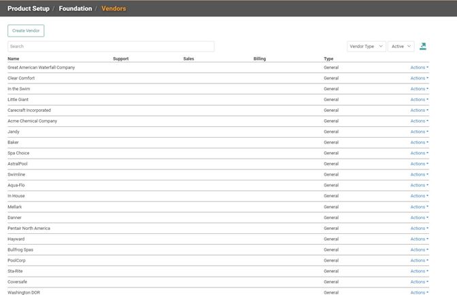Click the vendor Search field
457x295 pixels.
(111, 47)
